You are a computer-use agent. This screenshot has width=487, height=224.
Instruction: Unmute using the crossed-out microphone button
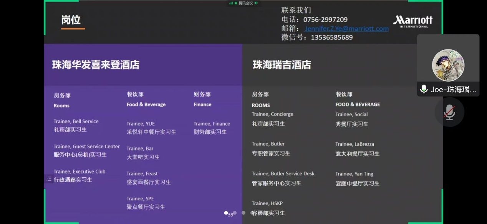(x=449, y=112)
